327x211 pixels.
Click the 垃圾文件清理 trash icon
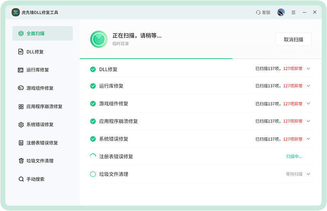pos(21,161)
